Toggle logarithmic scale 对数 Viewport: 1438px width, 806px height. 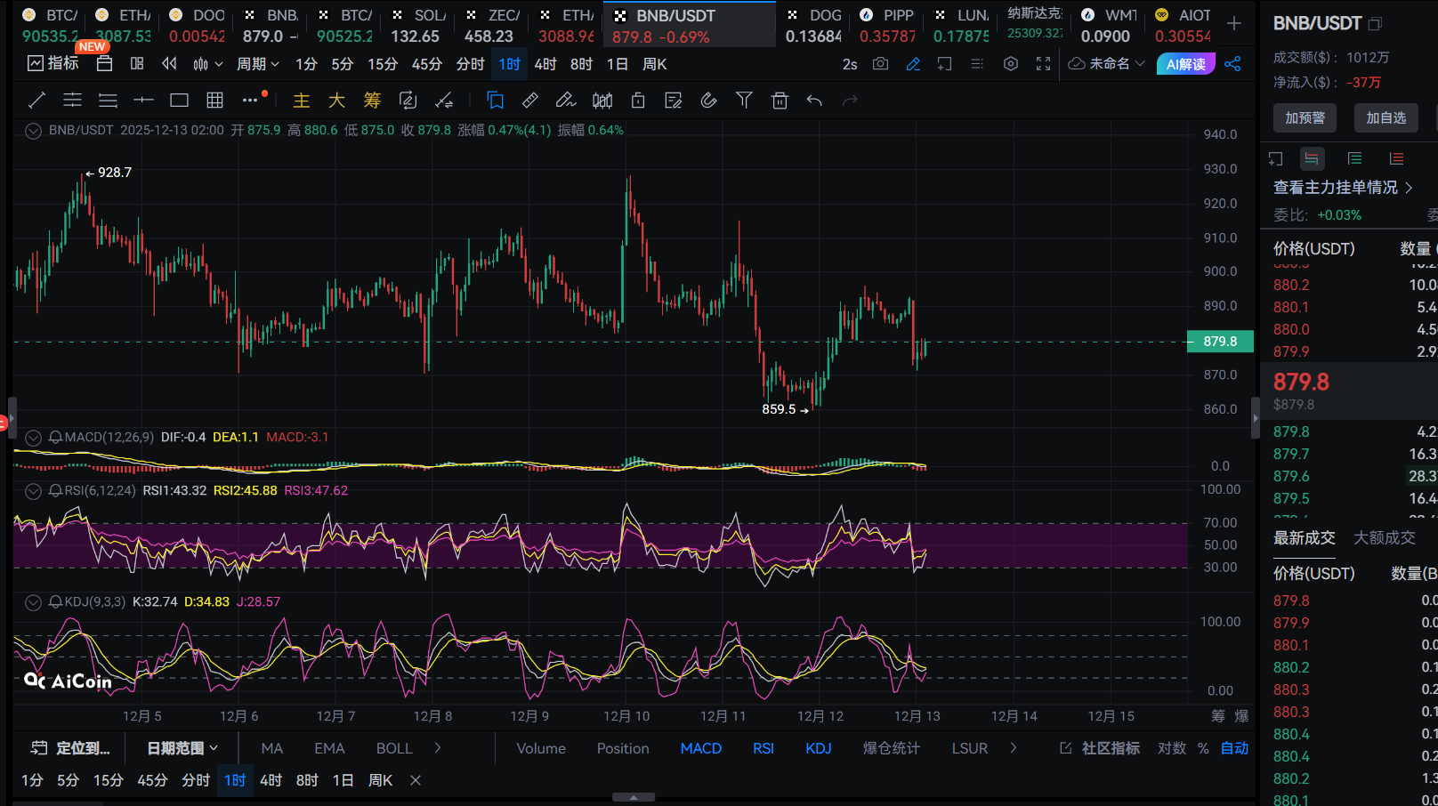point(1171,748)
